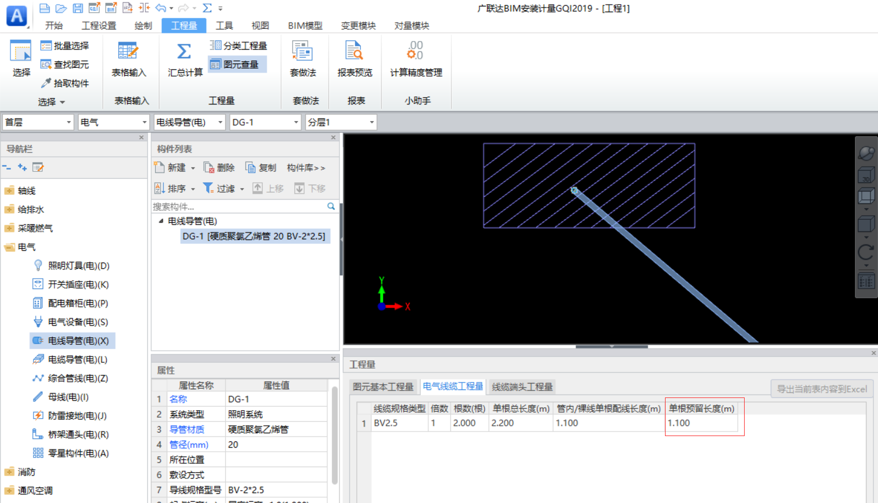Click 搜索构件 search input field
Viewport: 878px width, 503px height.
click(x=238, y=206)
